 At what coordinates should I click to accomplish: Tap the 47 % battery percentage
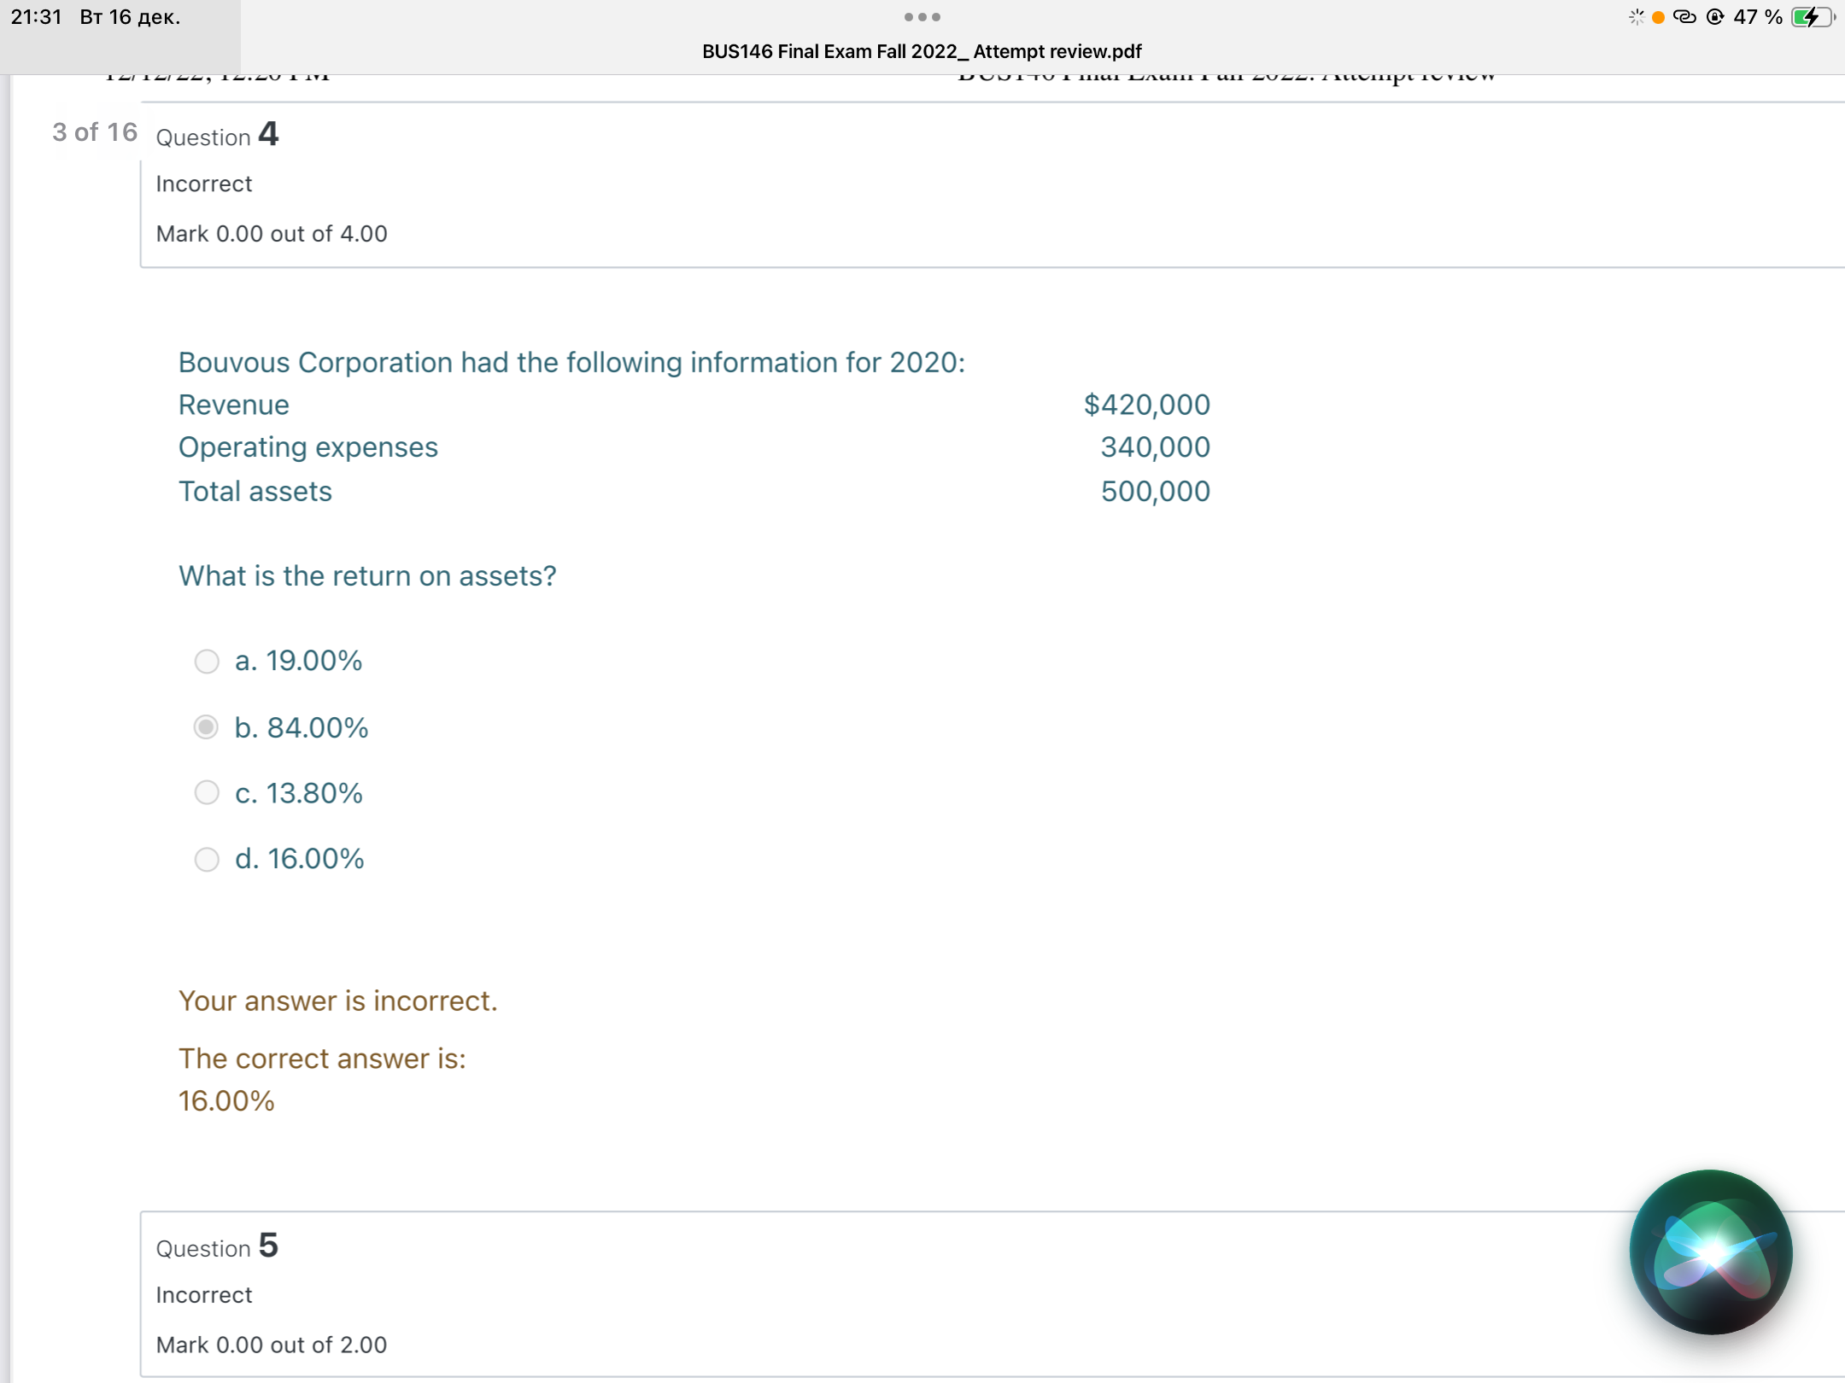click(x=1757, y=17)
